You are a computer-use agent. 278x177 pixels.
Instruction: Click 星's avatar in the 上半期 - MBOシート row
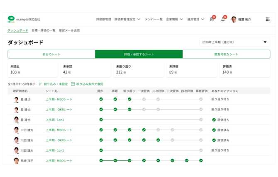(16, 99)
